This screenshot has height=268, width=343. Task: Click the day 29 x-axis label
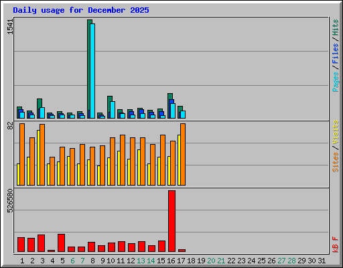[x=301, y=261]
